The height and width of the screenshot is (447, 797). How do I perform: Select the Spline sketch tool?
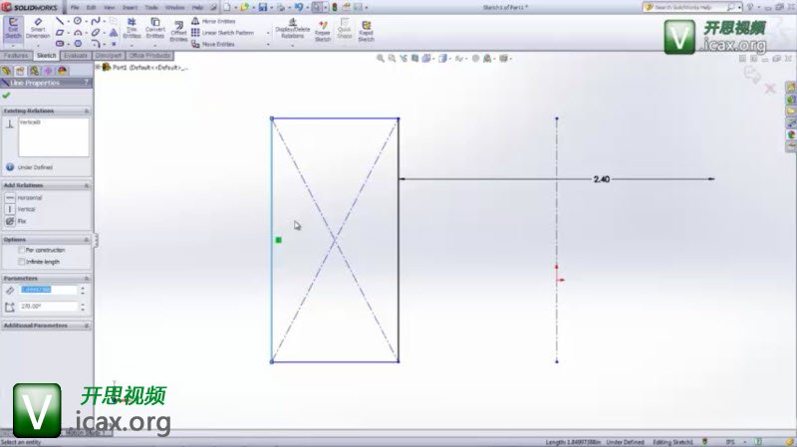pos(95,21)
